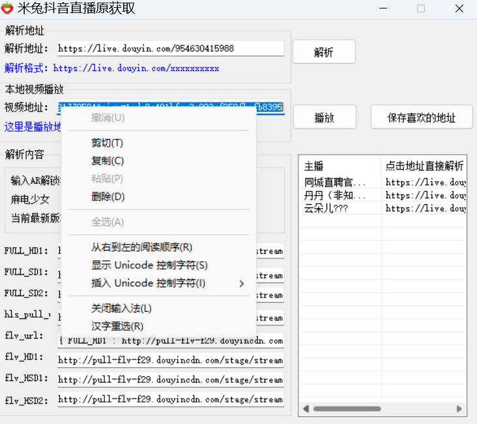Click the URL in 云朵儿 row
Screen dimensions: 477x424
tap(426, 208)
